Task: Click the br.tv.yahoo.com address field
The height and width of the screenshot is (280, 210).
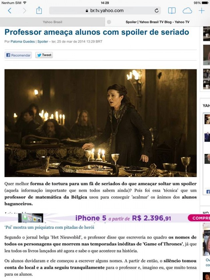Action: pyautogui.click(x=105, y=11)
